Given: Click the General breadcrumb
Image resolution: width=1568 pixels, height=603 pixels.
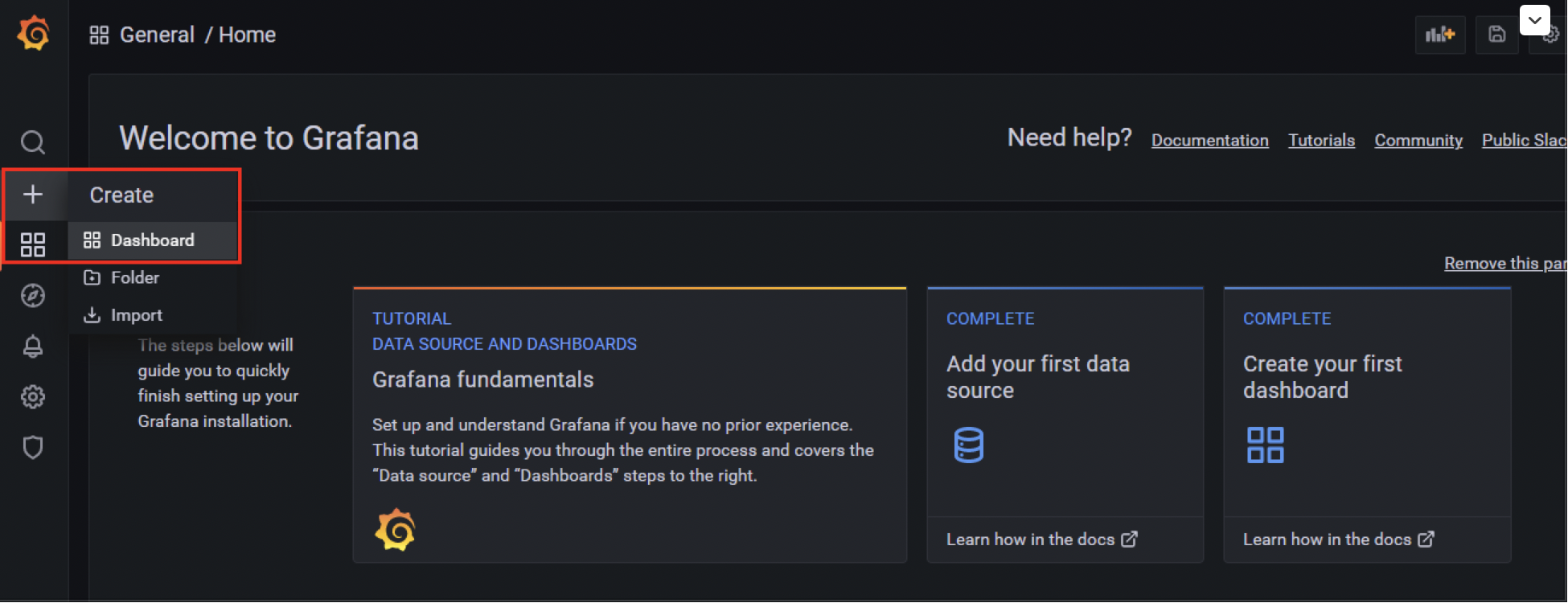Looking at the screenshot, I should pos(158,35).
